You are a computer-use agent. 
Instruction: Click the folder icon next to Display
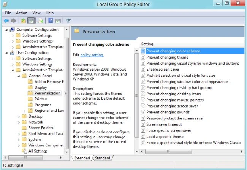click(30, 87)
